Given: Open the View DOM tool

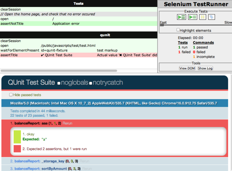Looking at the screenshot, I should point(187,68).
